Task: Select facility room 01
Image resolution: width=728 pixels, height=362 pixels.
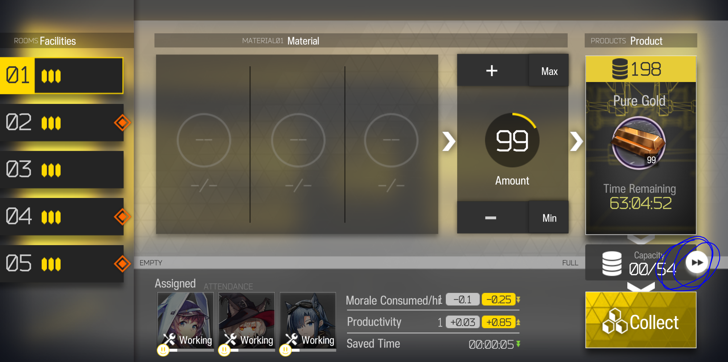Action: 62,76
